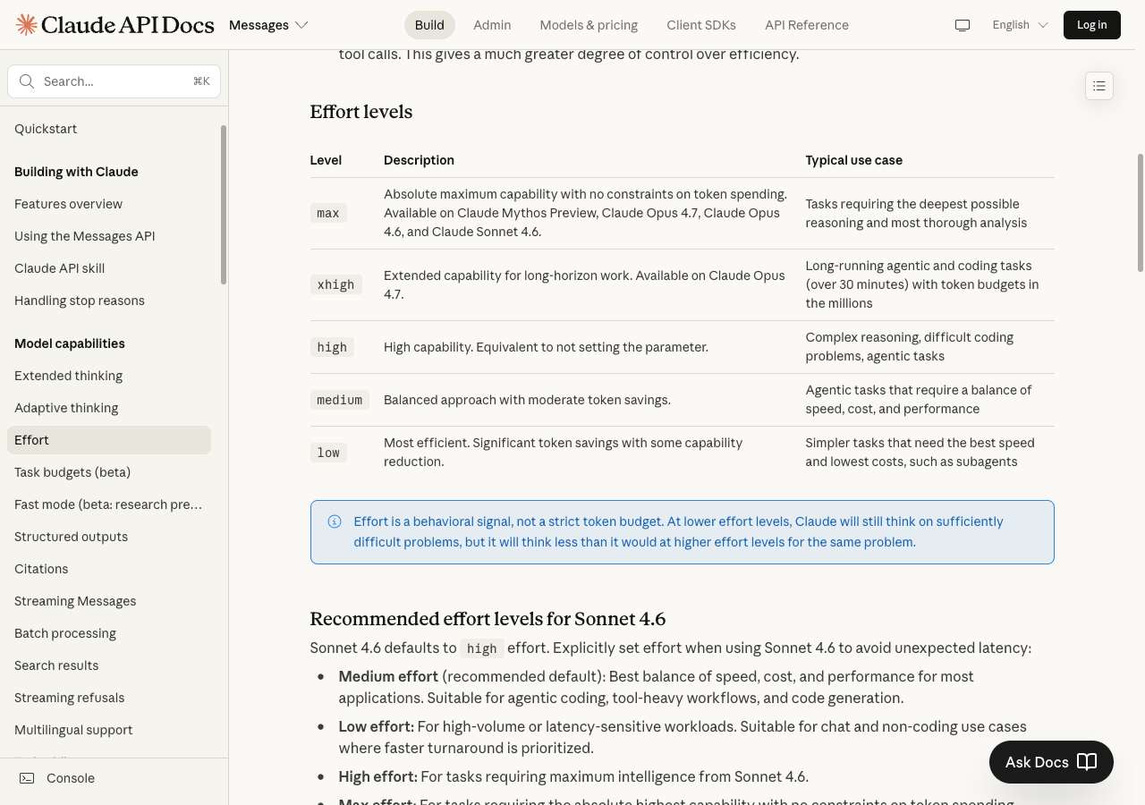Click the info icon in the blue note
The image size is (1145, 805).
coord(335,521)
